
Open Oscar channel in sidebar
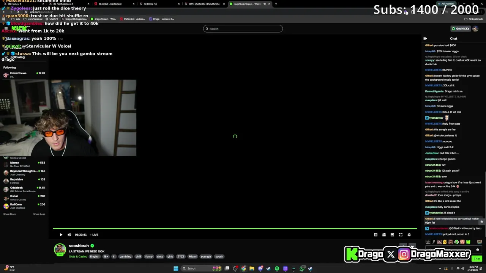tap(24, 198)
